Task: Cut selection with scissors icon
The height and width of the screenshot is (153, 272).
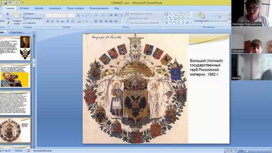Action: pos(8,14)
